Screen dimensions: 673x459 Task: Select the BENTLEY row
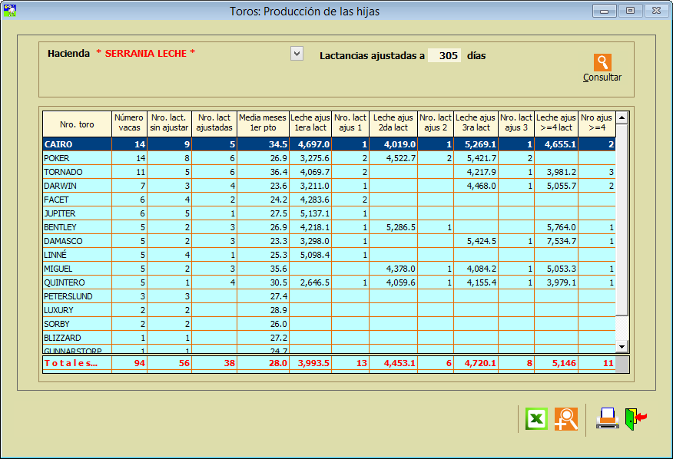tap(77, 227)
